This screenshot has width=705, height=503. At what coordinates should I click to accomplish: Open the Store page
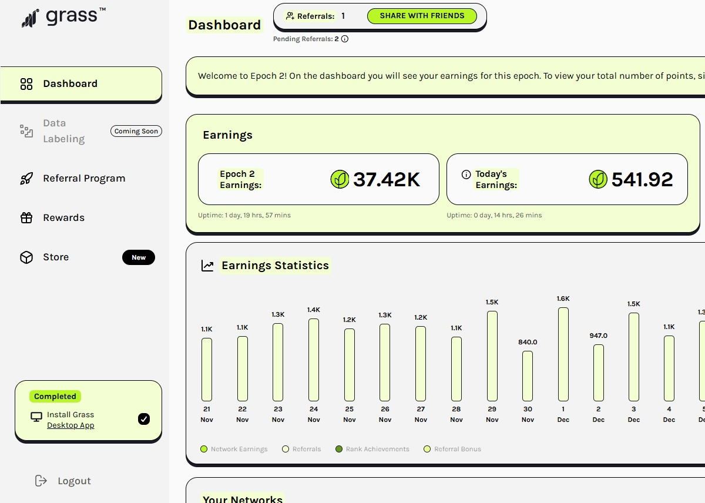click(56, 257)
